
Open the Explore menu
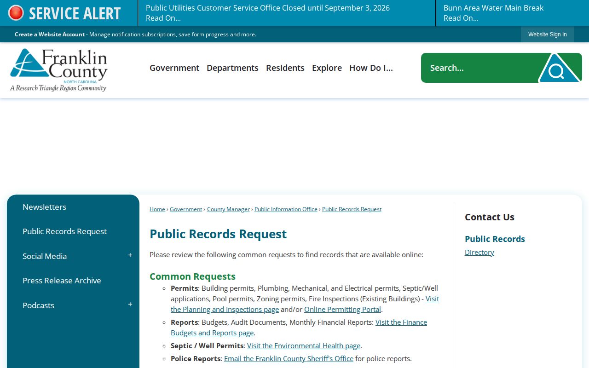[327, 68]
